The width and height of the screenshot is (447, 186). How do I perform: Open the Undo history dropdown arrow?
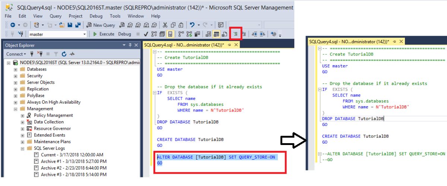pyautogui.click(x=199, y=25)
